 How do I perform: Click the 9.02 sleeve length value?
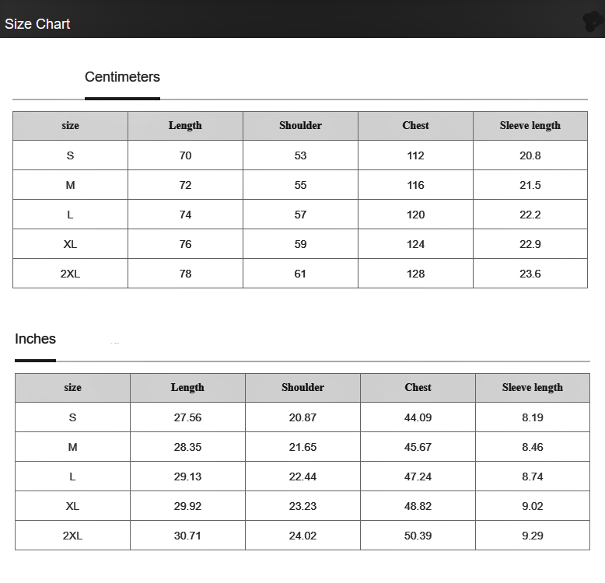click(x=533, y=506)
